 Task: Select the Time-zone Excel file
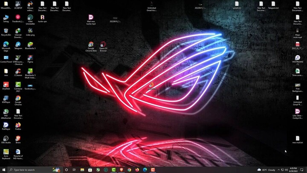pyautogui.click(x=298, y=72)
